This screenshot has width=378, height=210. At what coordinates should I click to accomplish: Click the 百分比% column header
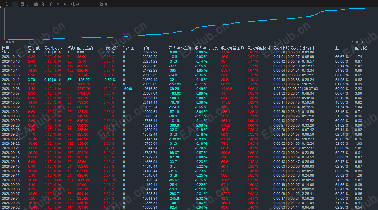point(111,48)
